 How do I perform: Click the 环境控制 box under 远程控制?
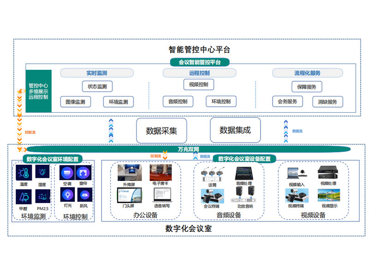[x=221, y=102]
